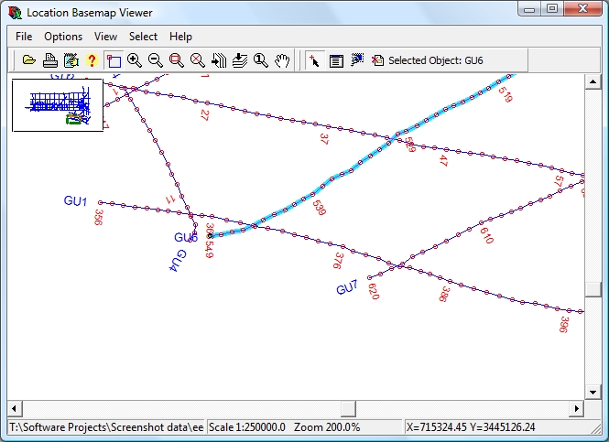This screenshot has height=442, width=609.
Task: Click the horizontal scrollbar thumb
Action: [348, 408]
